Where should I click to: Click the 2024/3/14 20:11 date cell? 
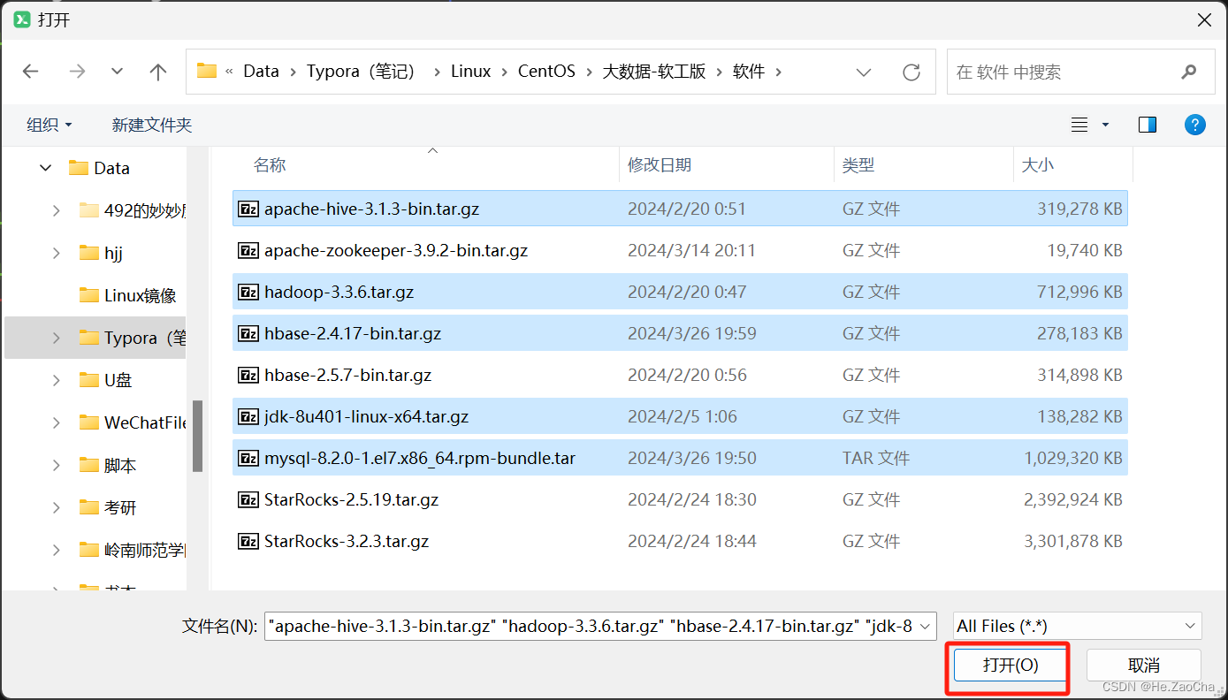tap(691, 251)
